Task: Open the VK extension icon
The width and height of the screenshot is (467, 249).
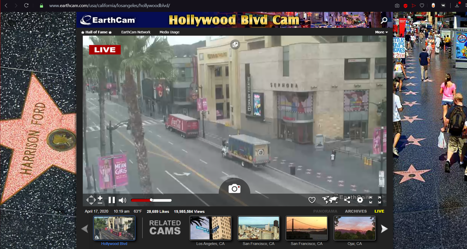Action: [x=444, y=6]
